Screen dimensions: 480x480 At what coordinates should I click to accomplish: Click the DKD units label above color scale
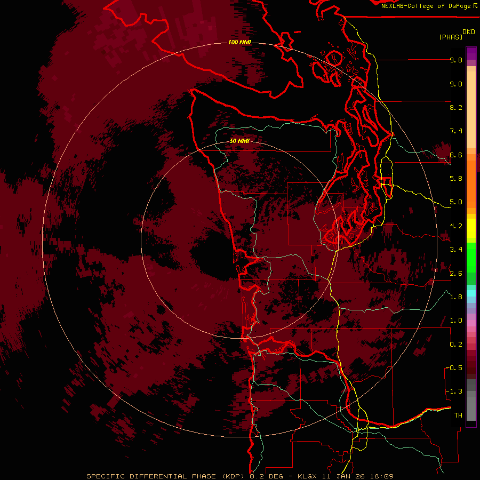(469, 32)
